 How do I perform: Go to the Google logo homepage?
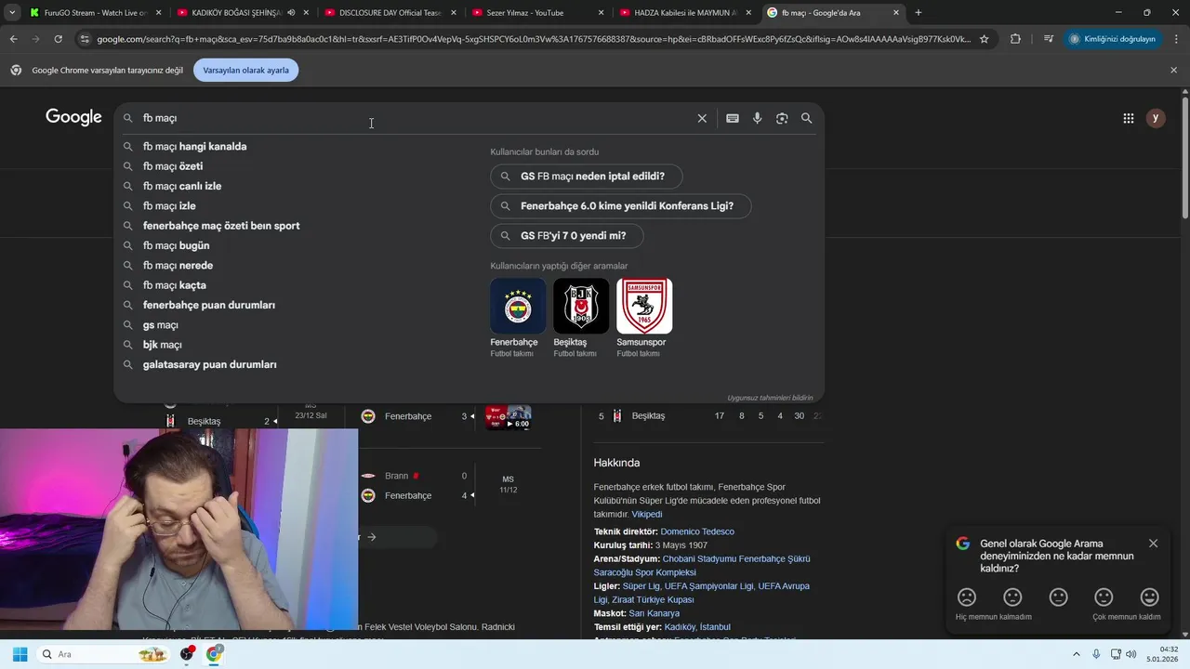(x=73, y=117)
